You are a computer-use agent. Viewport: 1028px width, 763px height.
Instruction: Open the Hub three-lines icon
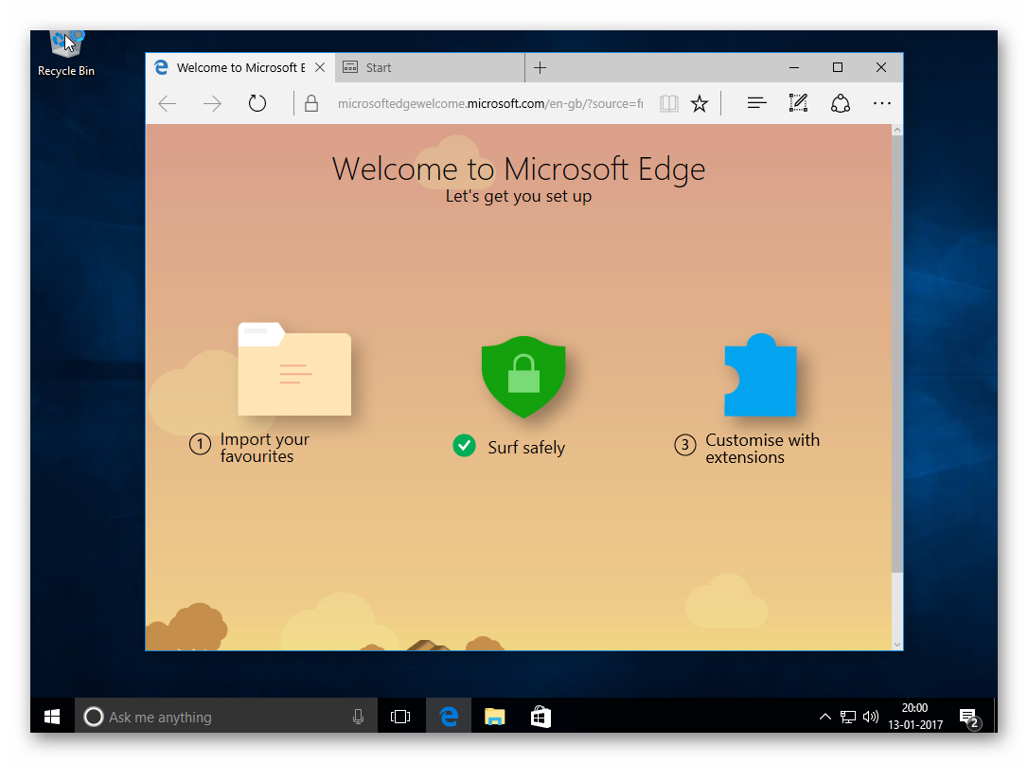click(x=756, y=103)
